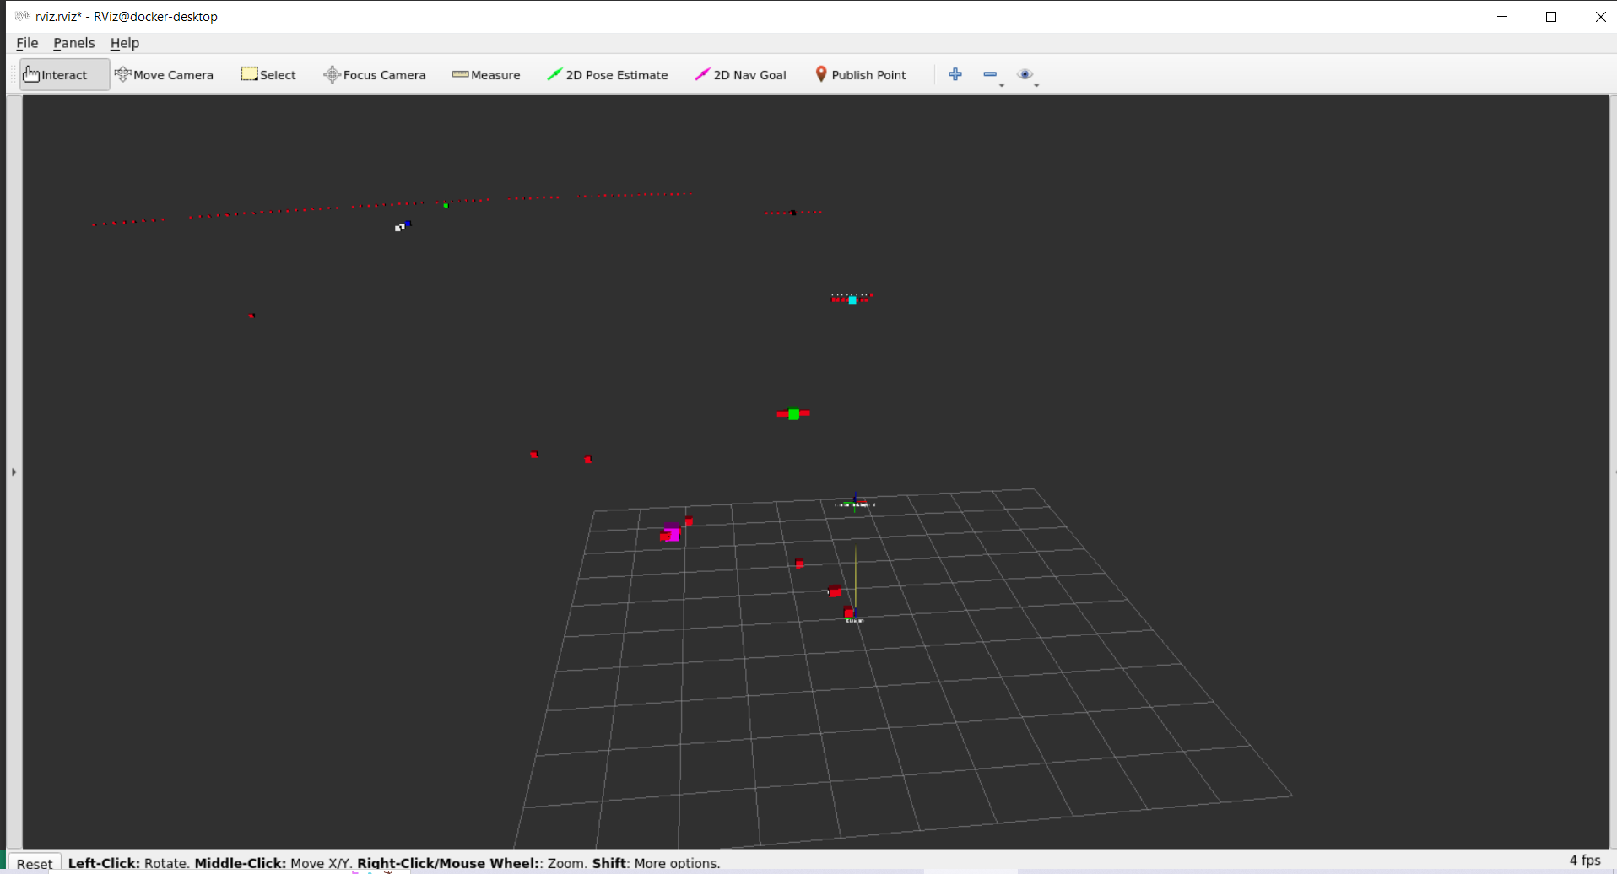The height and width of the screenshot is (874, 1617).
Task: Open the Panels menu
Action: point(74,43)
